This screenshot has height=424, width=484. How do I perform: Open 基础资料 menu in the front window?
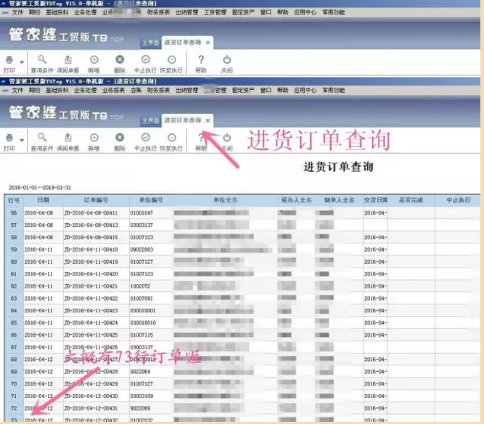coord(57,91)
